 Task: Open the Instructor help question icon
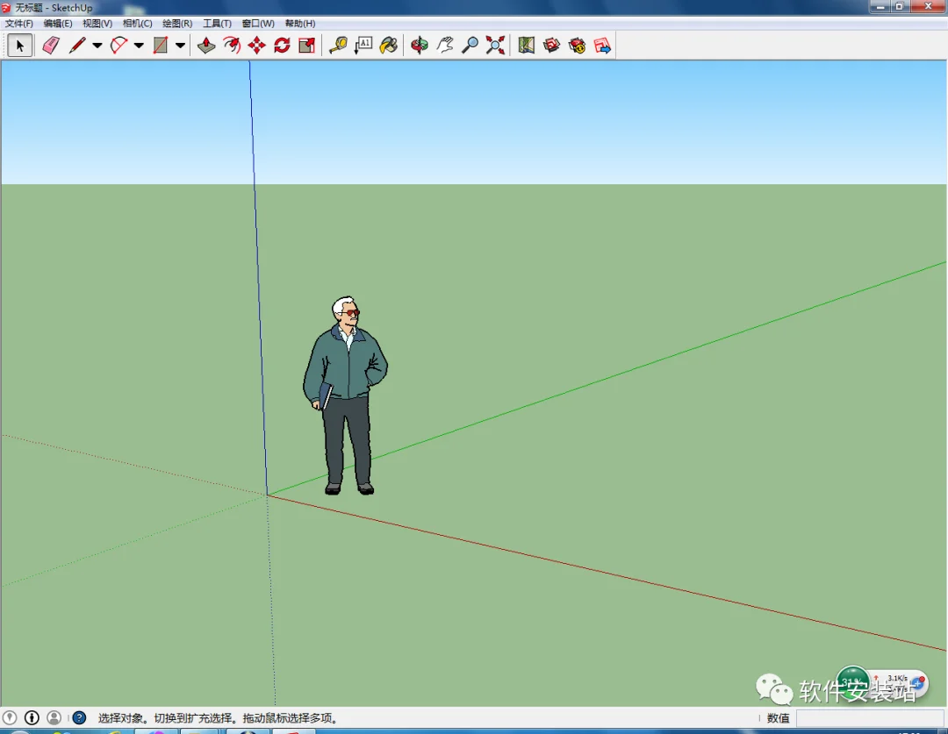coord(79,717)
